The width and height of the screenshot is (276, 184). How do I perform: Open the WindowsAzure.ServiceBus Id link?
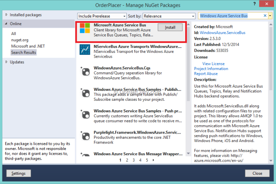[222, 32]
